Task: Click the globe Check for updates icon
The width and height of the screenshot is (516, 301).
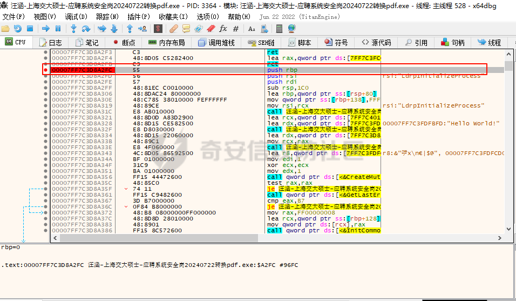Action: 291,29
